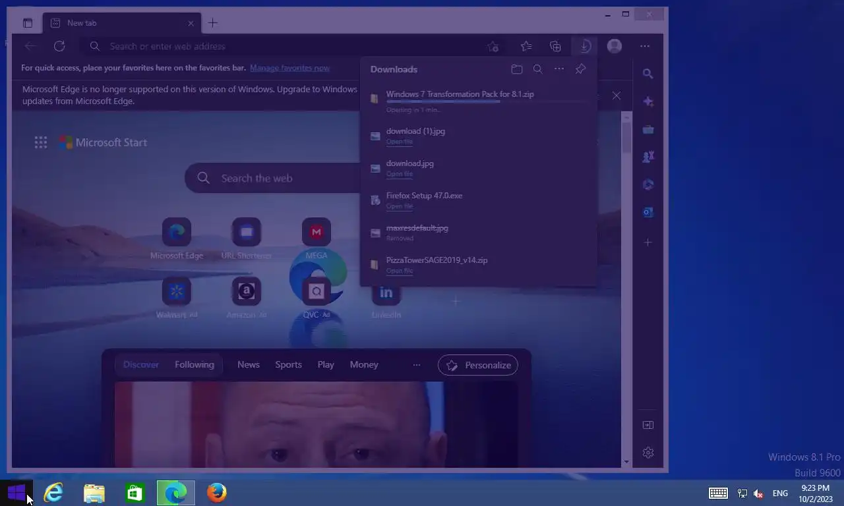This screenshot has height=506, width=844.
Task: Expand more feed categories ellipsis
Action: (x=417, y=364)
